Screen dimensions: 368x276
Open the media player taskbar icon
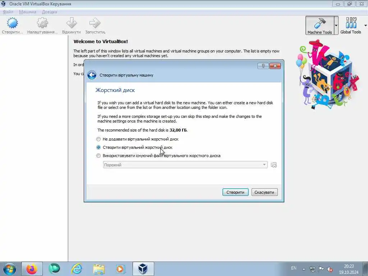121,269
